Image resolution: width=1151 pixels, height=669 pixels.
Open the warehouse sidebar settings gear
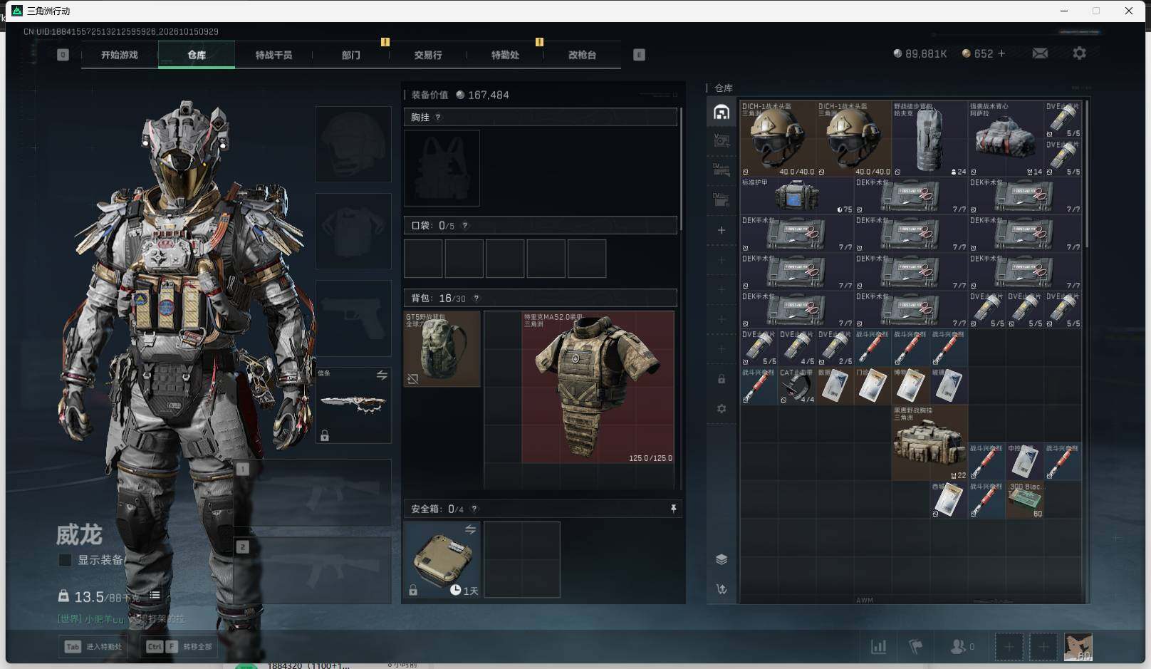tap(722, 408)
